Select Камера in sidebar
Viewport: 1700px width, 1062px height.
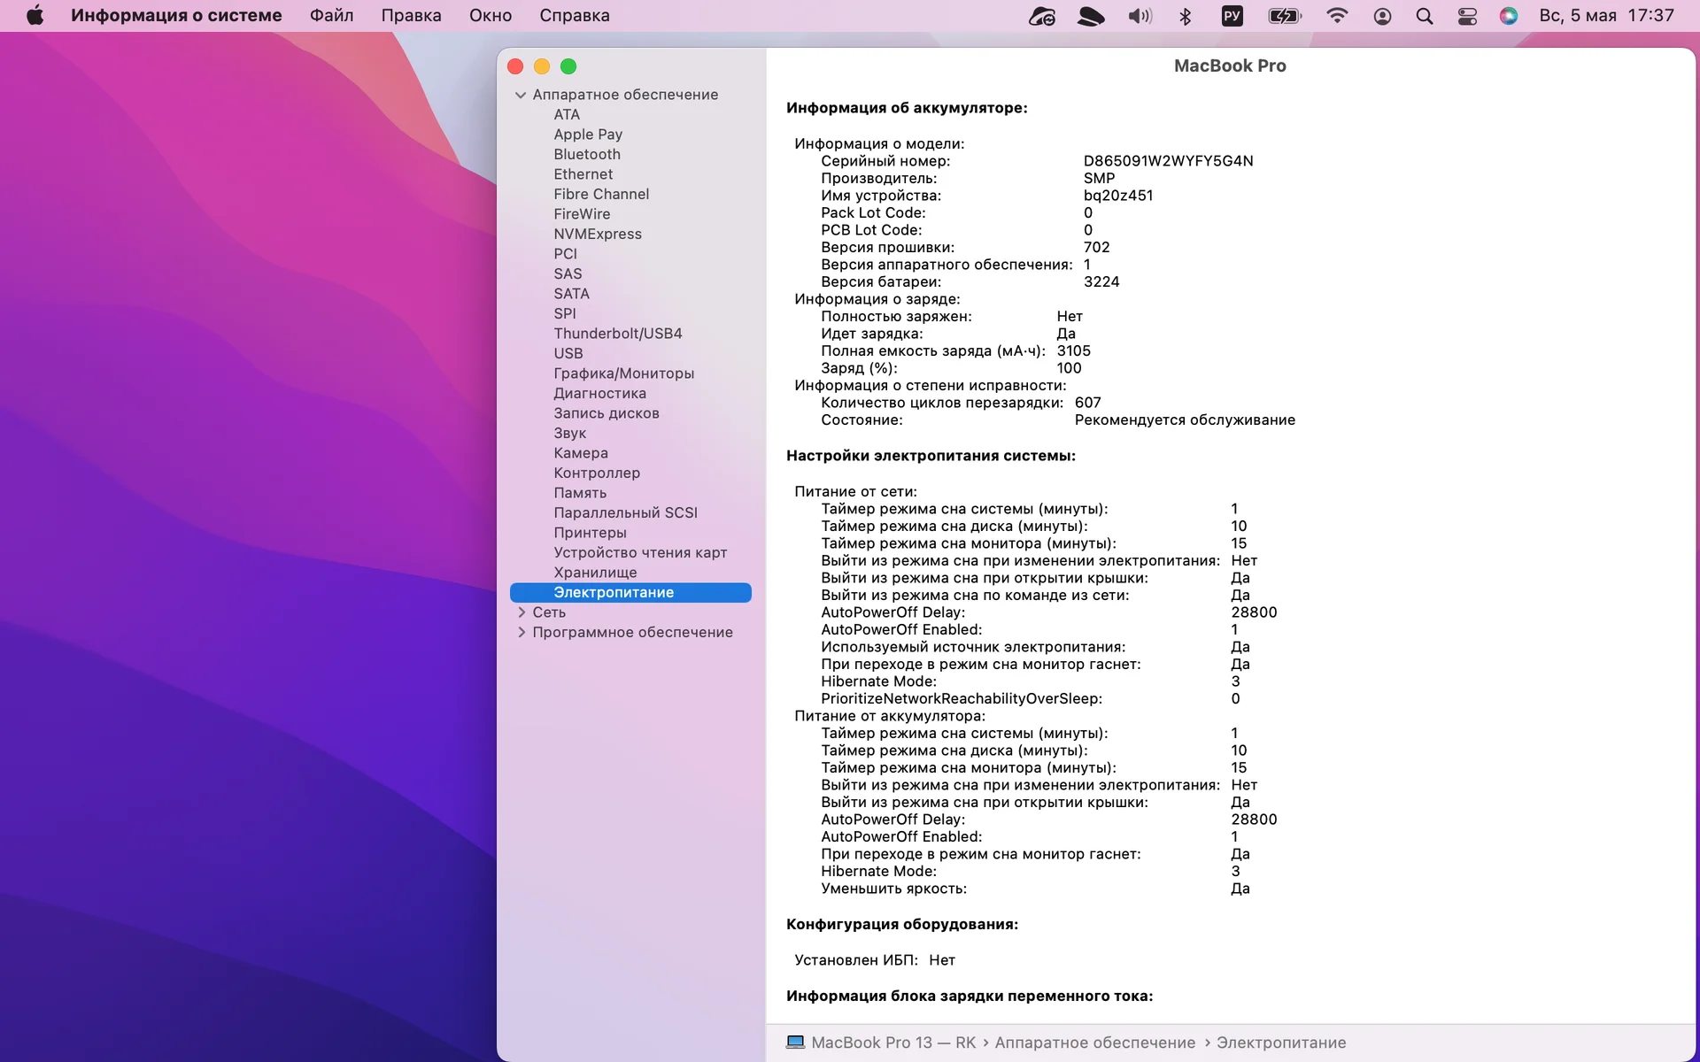(581, 453)
